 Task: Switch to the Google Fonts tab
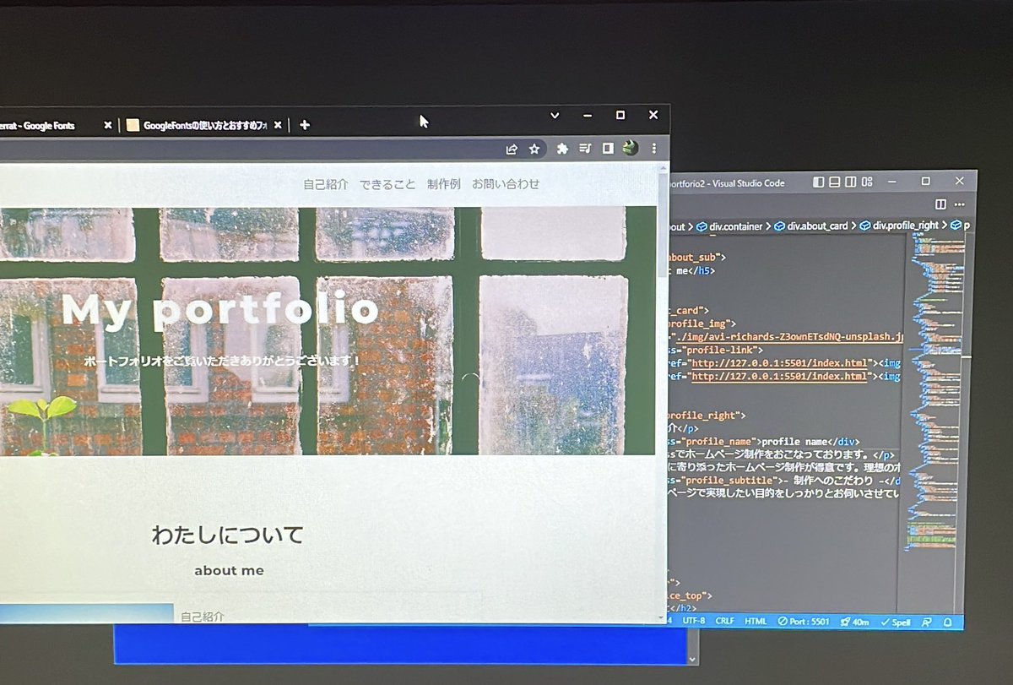tap(51, 123)
